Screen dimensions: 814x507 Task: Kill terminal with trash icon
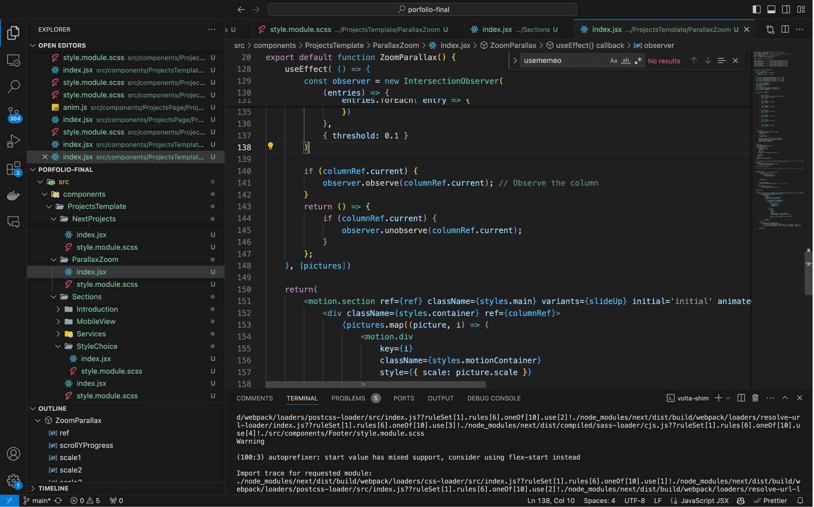pos(755,398)
